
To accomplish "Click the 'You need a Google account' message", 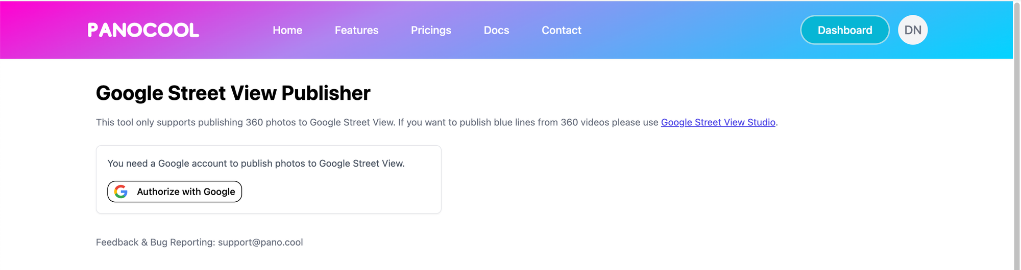I will (x=256, y=163).
